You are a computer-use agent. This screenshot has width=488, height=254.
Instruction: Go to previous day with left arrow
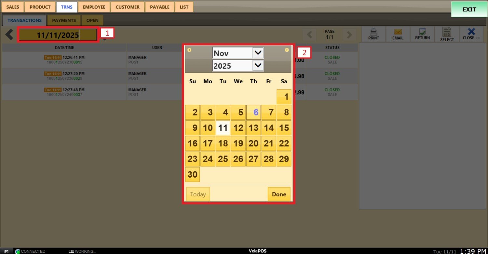9,34
